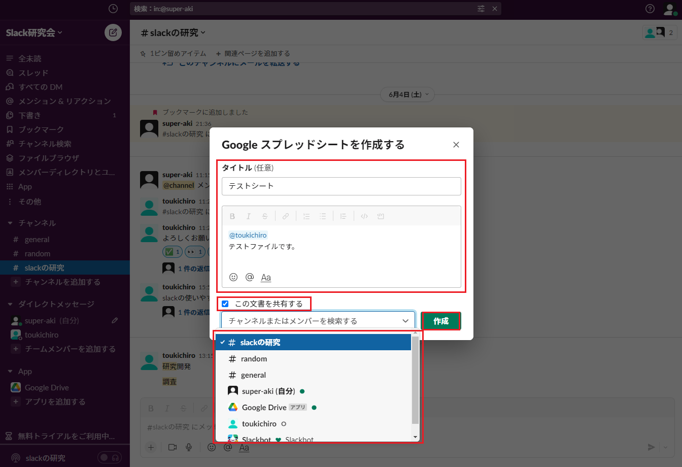Click the code block icon in dialog

coord(381,216)
